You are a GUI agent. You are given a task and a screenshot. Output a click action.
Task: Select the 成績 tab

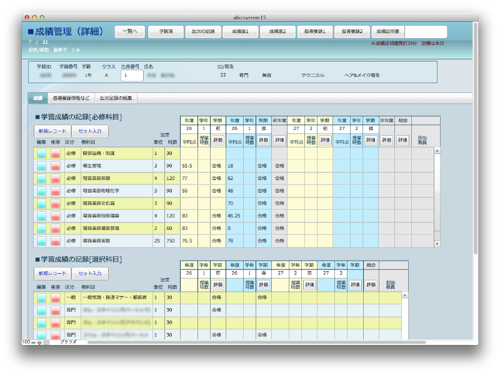pyautogui.click(x=37, y=98)
